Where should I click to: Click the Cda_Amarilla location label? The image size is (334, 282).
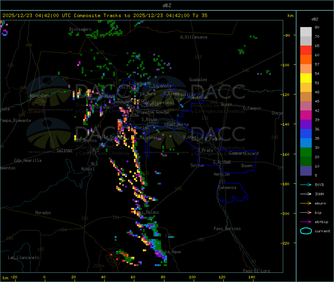coord(28,160)
